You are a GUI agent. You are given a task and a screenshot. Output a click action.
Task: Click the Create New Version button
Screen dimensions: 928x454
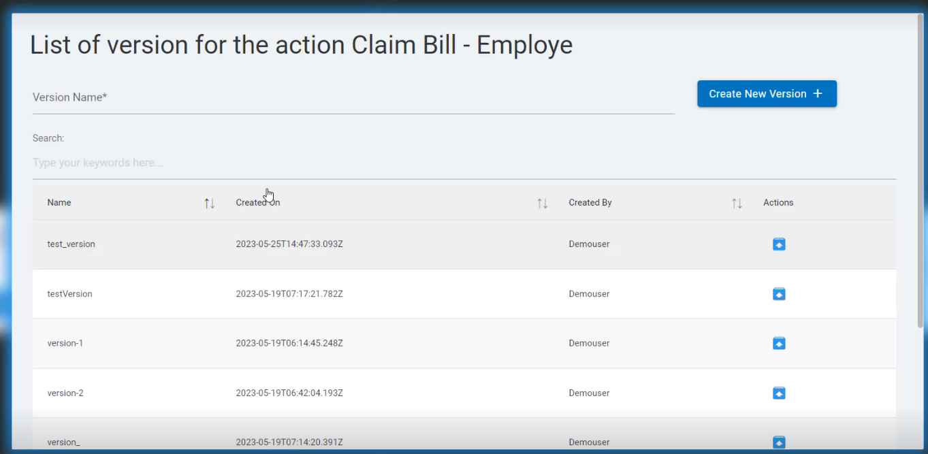click(x=767, y=94)
